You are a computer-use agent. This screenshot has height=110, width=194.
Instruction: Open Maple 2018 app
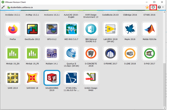pos(130,29)
